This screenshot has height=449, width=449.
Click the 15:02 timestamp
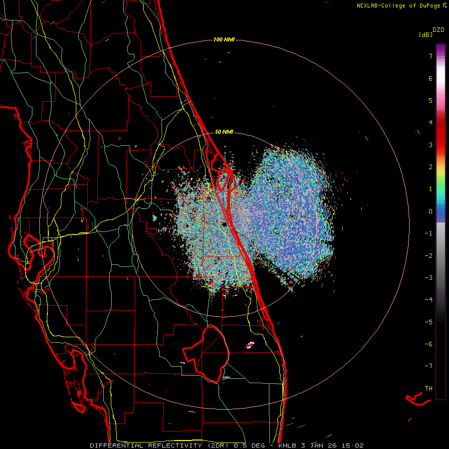point(352,446)
